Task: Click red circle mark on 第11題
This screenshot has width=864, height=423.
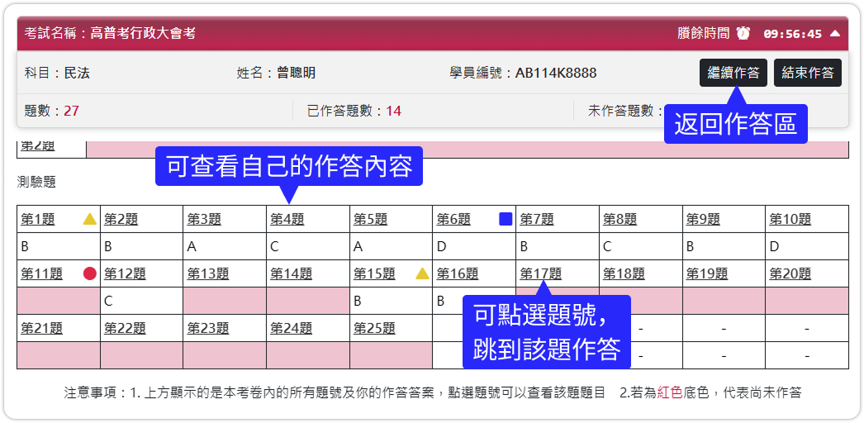Action: click(90, 273)
